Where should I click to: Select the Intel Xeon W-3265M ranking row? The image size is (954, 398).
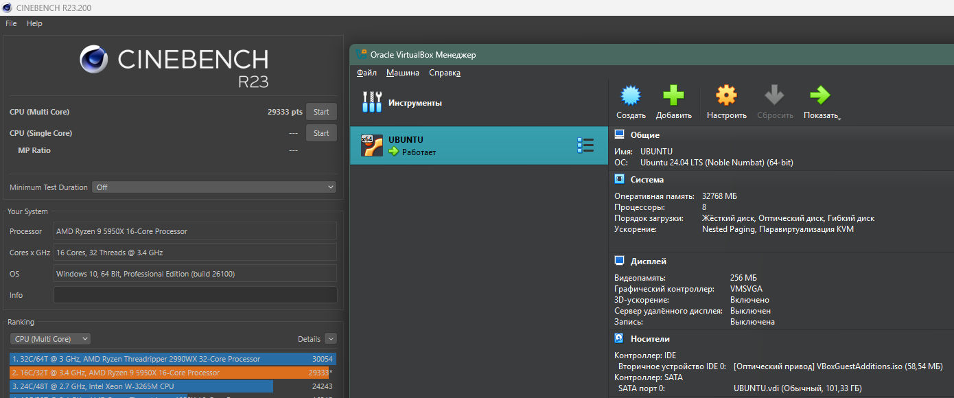click(173, 386)
